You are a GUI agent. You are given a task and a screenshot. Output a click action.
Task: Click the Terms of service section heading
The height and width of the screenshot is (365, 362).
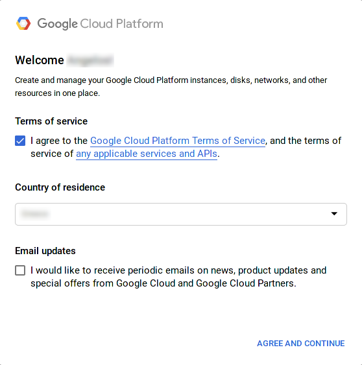[51, 121]
